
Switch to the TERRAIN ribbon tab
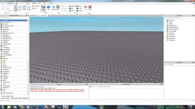34,3
